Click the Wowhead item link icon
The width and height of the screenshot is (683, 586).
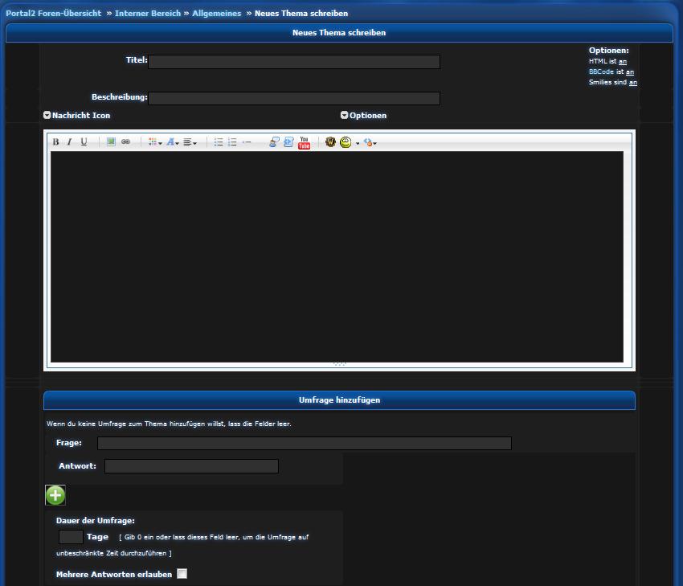coord(330,142)
